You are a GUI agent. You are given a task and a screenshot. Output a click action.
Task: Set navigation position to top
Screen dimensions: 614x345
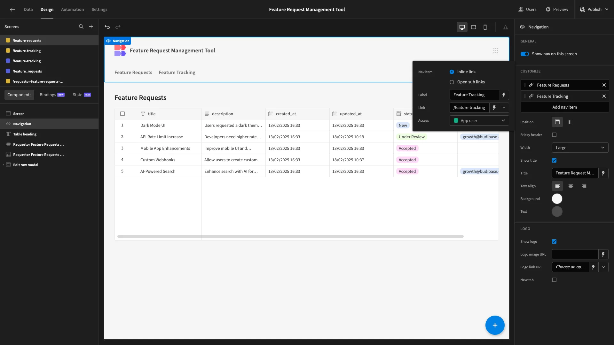coord(557,122)
